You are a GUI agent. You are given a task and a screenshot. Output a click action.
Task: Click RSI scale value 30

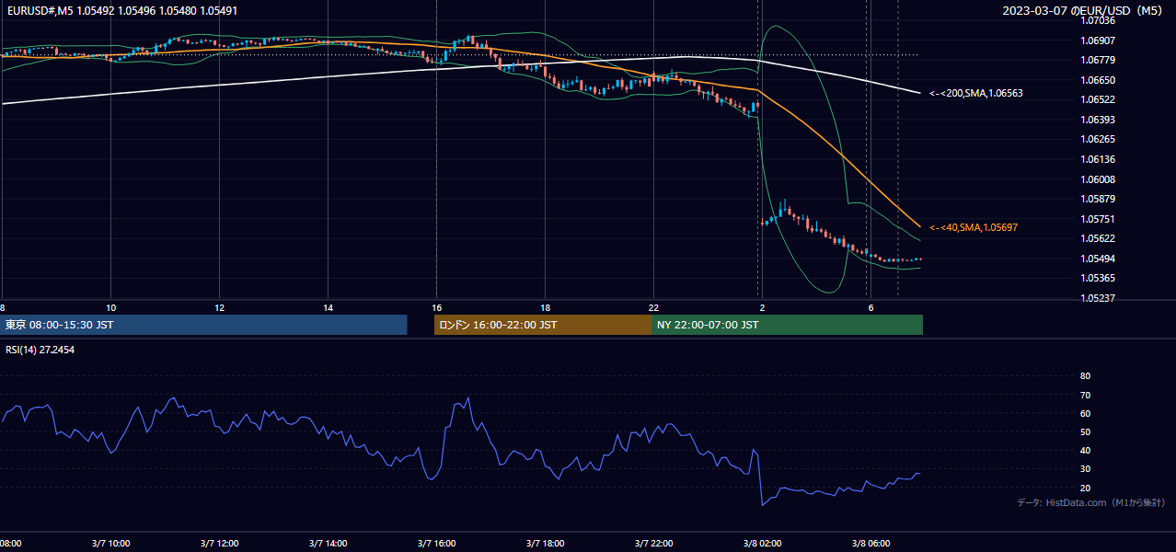(x=1085, y=469)
